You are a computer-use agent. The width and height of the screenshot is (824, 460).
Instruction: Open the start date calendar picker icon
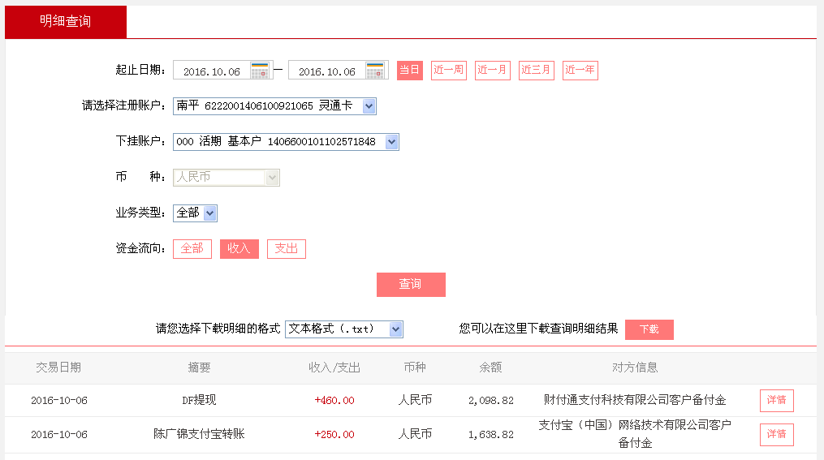260,71
